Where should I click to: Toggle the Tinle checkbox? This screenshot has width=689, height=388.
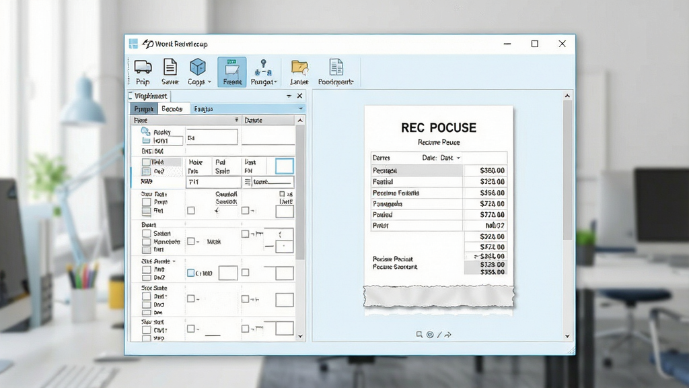pos(146,162)
